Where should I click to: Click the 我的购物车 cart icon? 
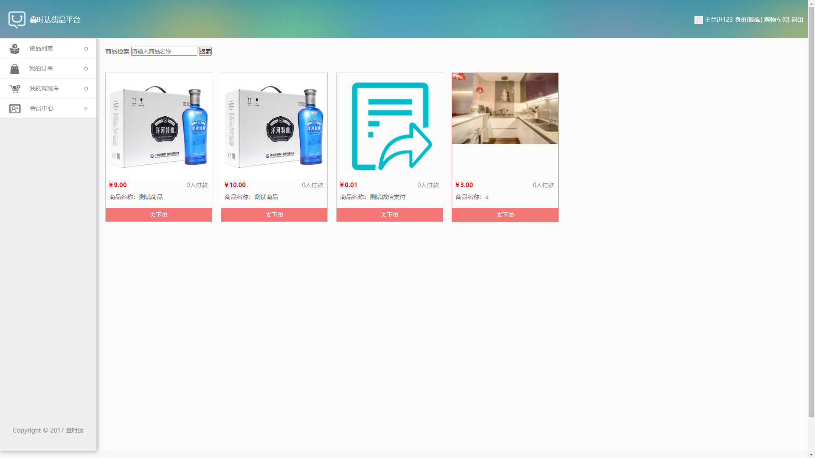tap(15, 89)
